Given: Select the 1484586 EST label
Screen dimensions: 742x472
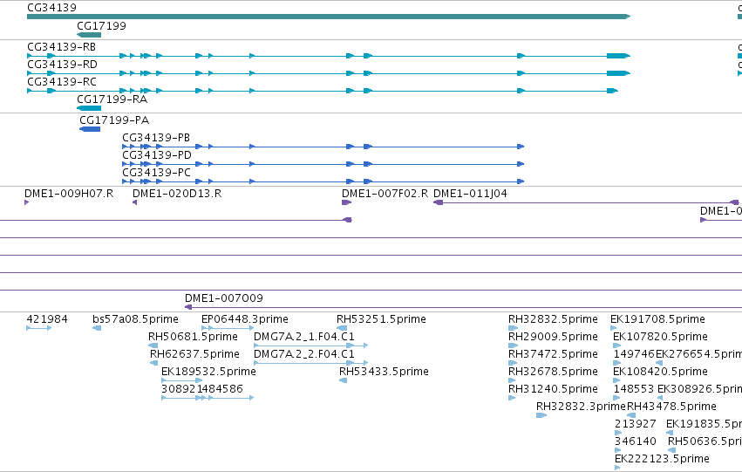Looking at the screenshot, I should click(220, 389).
